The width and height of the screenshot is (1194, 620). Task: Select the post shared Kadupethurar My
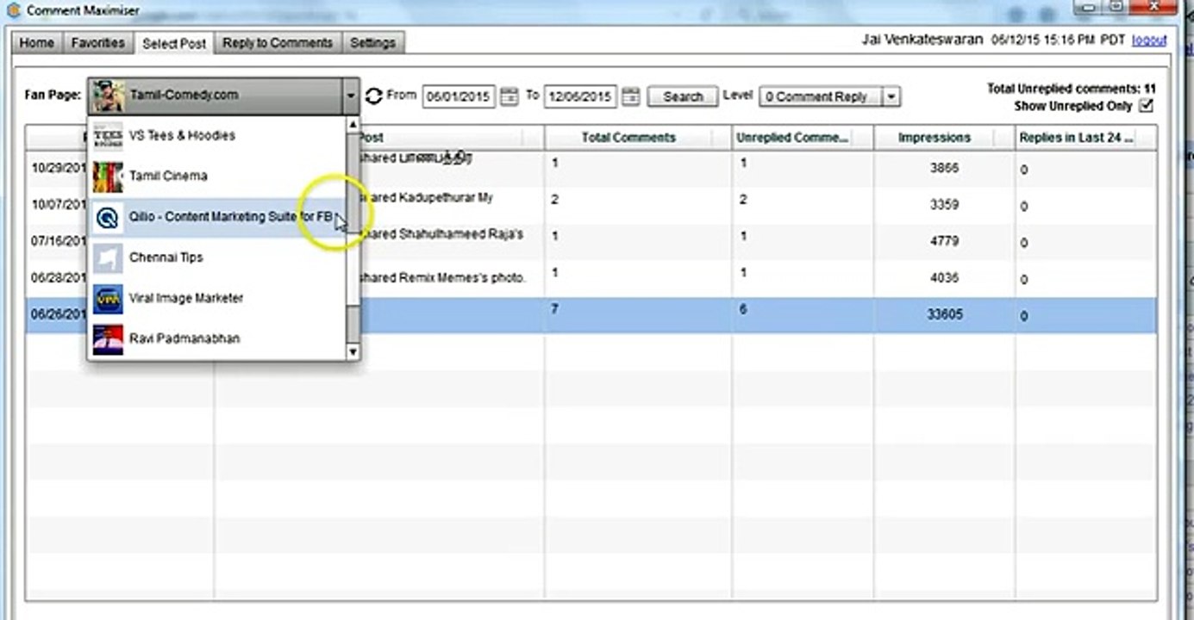point(426,198)
